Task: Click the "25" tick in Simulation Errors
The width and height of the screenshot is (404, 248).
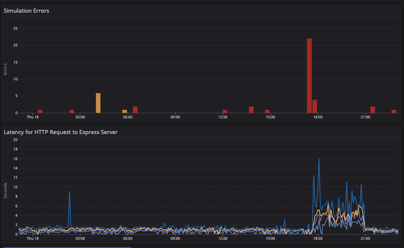Action: [16, 29]
